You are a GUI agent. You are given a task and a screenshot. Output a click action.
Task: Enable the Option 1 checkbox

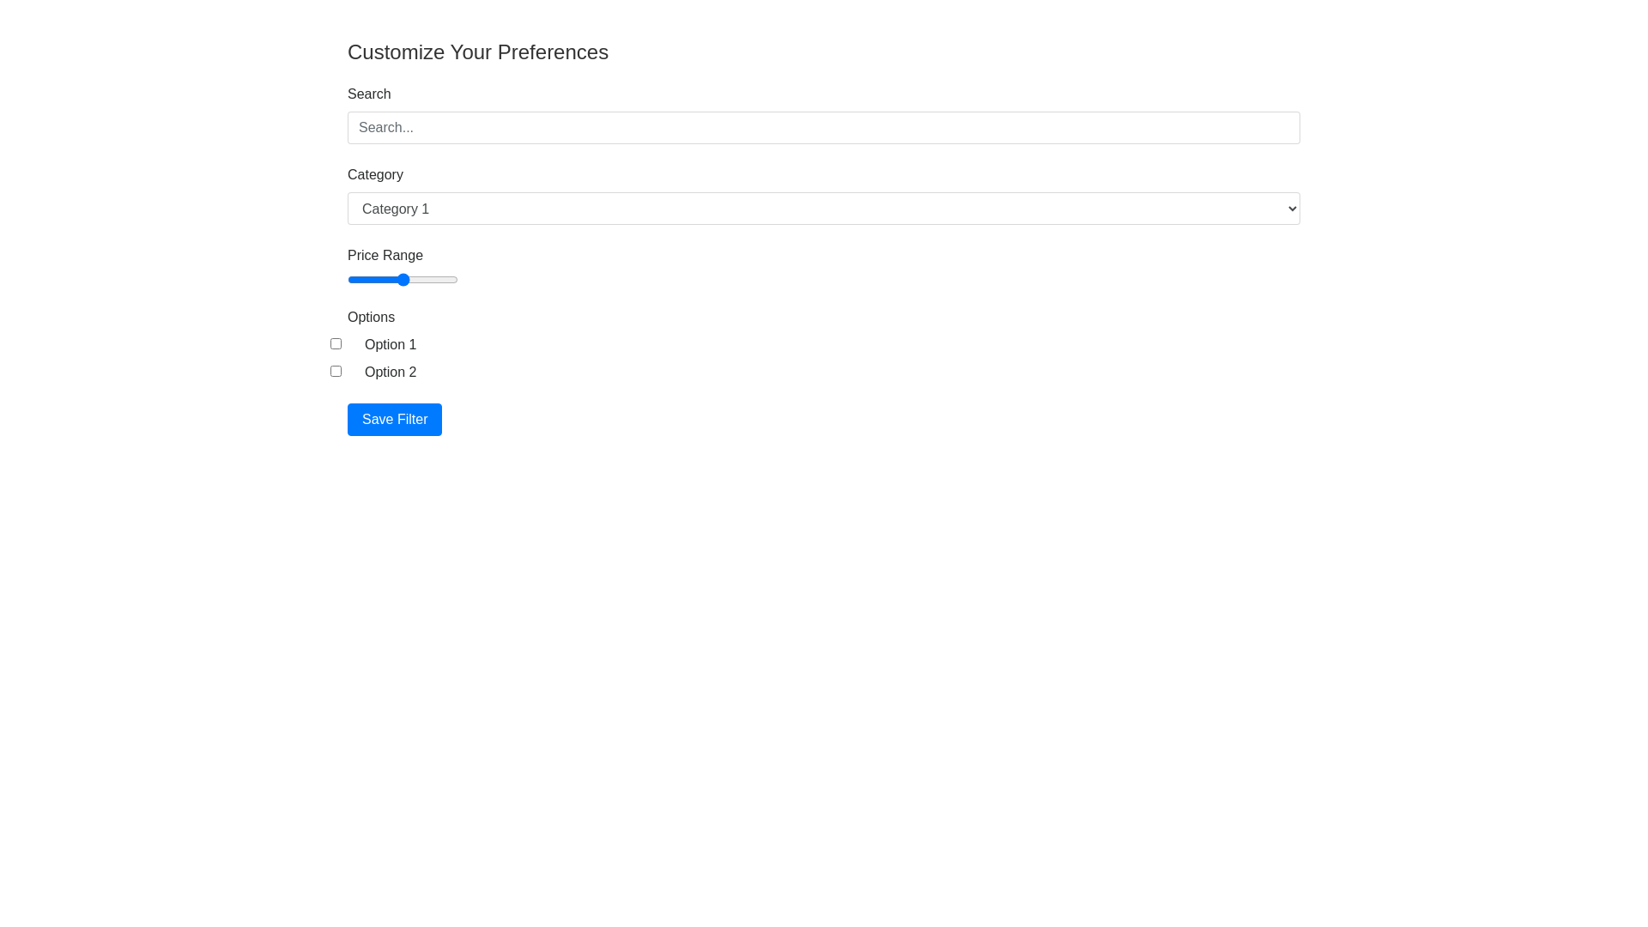pyautogui.click(x=336, y=343)
